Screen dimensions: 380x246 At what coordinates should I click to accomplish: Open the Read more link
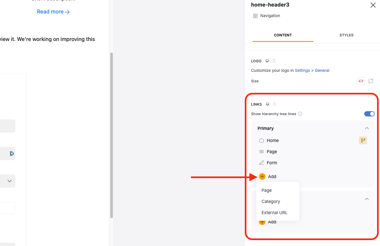53,11
